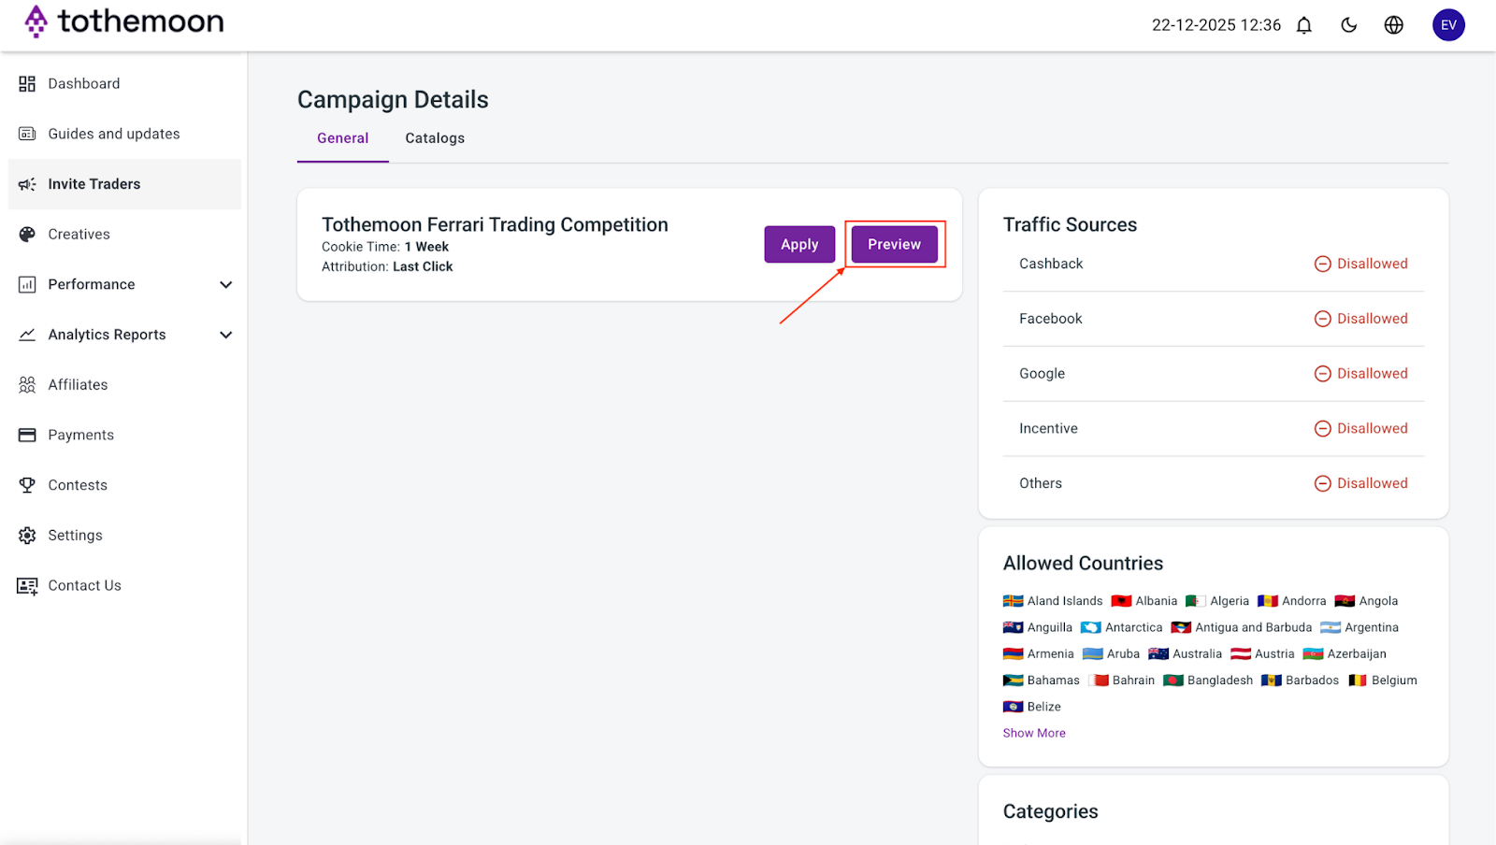Click the date and time display
The width and height of the screenshot is (1496, 845).
coord(1216,25)
